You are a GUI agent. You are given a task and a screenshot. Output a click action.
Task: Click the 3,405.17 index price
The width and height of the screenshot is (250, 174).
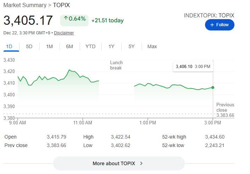click(x=28, y=20)
